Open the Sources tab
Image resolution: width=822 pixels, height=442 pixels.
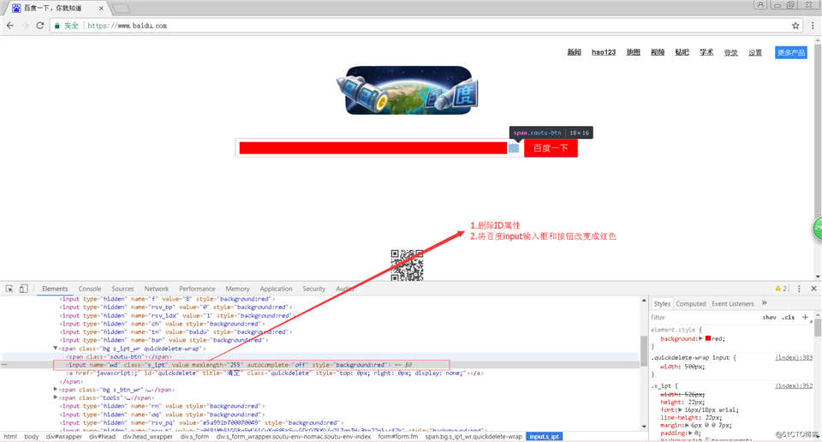[122, 289]
